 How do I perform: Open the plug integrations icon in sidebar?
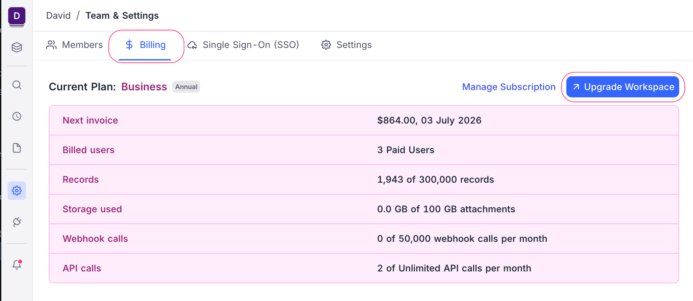point(17,222)
